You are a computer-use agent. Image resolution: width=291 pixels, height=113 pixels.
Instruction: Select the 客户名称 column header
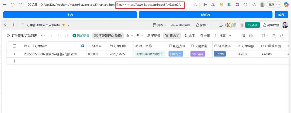(150, 46)
